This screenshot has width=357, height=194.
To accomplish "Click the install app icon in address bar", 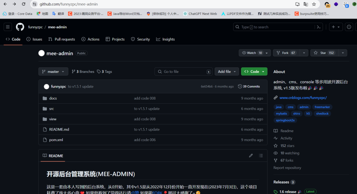I will 297,4.
